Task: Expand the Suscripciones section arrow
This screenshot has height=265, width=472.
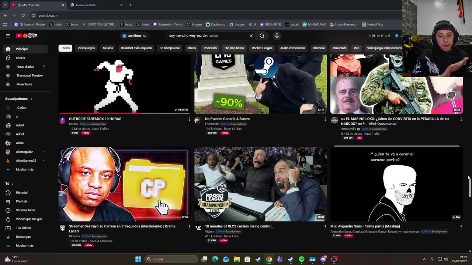Action: click(31, 99)
